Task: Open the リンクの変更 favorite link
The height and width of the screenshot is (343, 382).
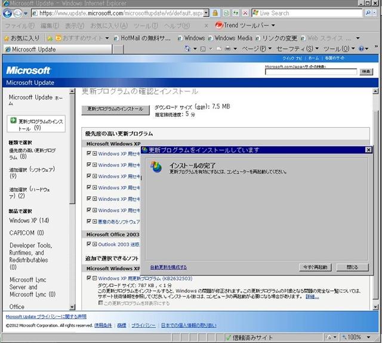Action: [x=276, y=38]
